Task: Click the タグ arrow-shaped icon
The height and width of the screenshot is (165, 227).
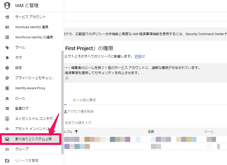Action: coord(7,58)
